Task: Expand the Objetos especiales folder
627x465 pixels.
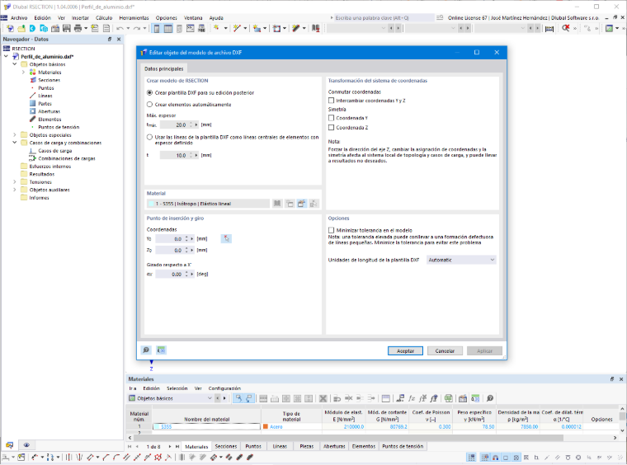Action: point(15,134)
